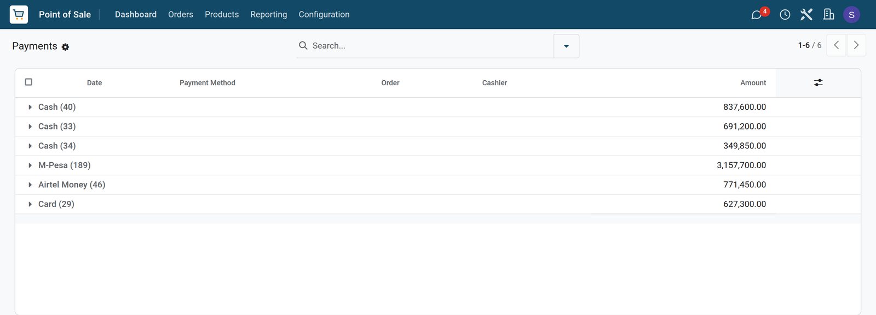The width and height of the screenshot is (876, 315).
Task: Open the Configuration menu
Action: pyautogui.click(x=324, y=15)
